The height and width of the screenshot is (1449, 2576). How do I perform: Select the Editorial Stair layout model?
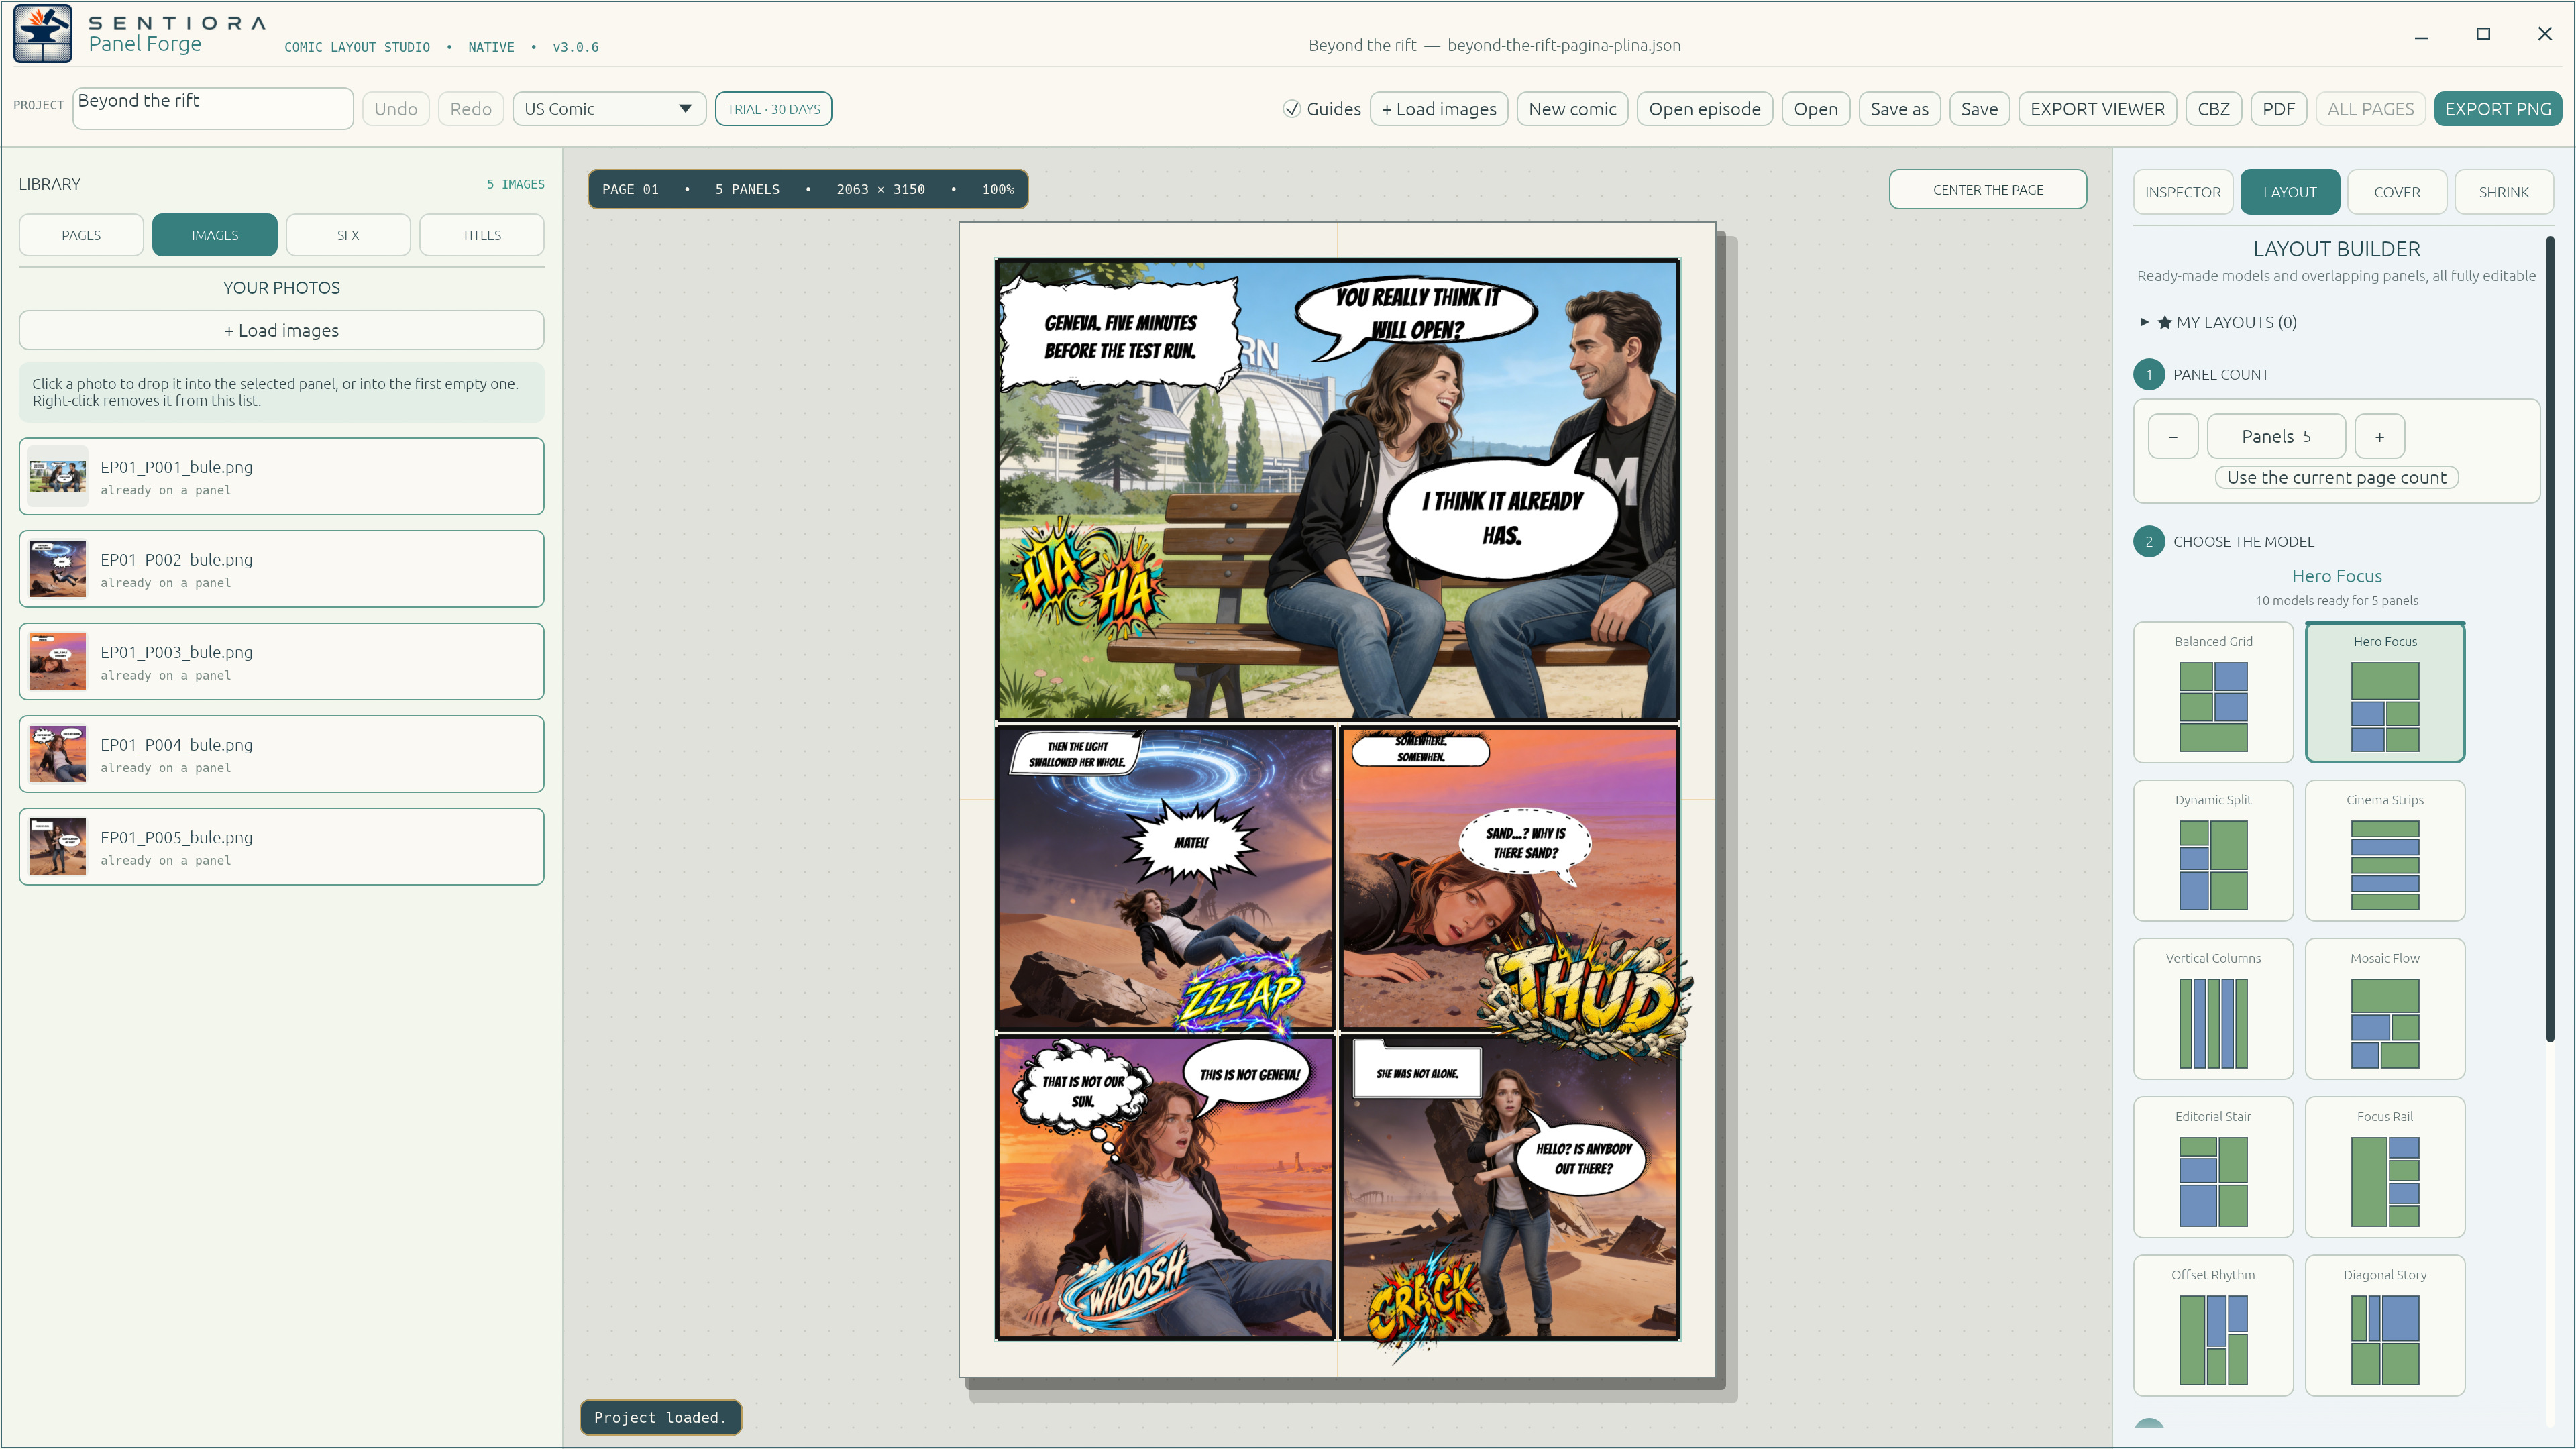[2213, 1167]
